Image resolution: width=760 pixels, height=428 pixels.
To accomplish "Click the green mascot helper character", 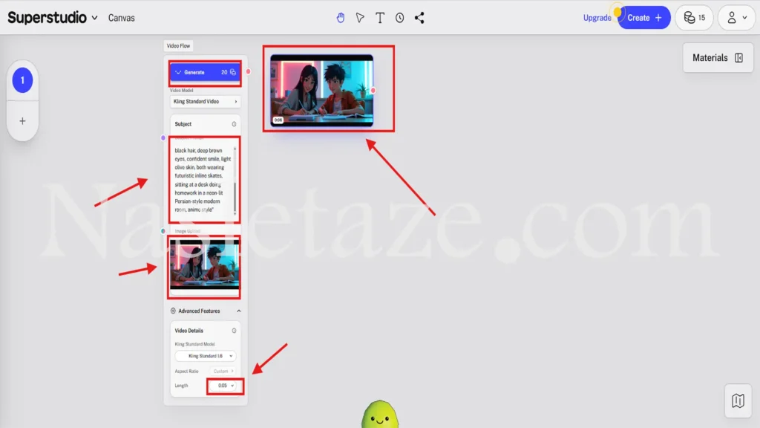I will point(380,414).
